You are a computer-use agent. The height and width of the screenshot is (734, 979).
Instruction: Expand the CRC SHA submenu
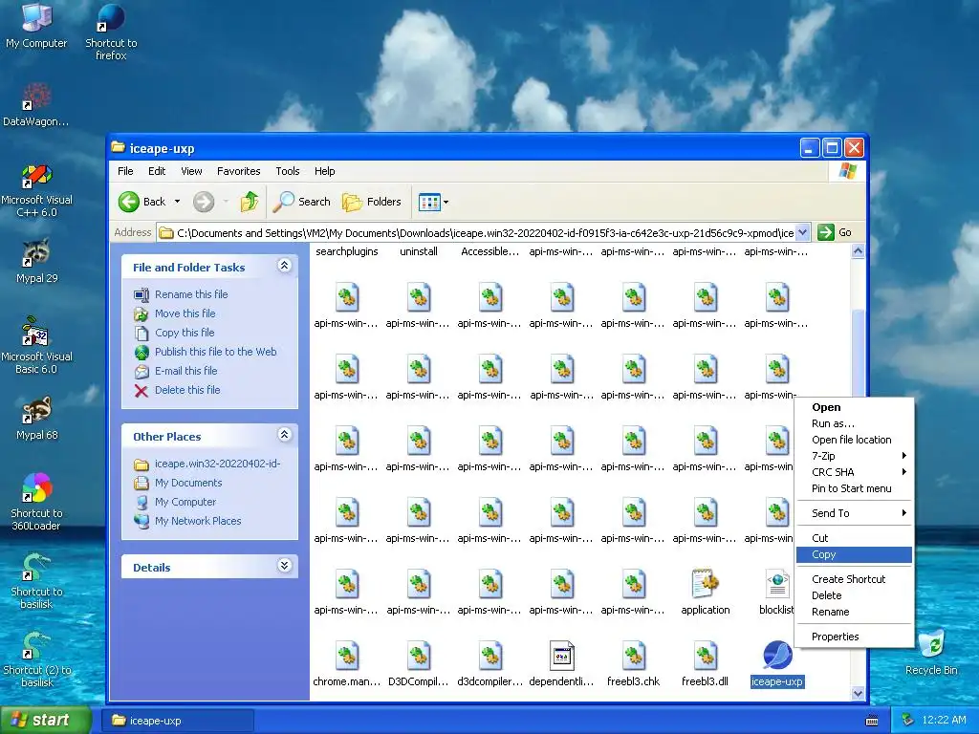click(854, 472)
